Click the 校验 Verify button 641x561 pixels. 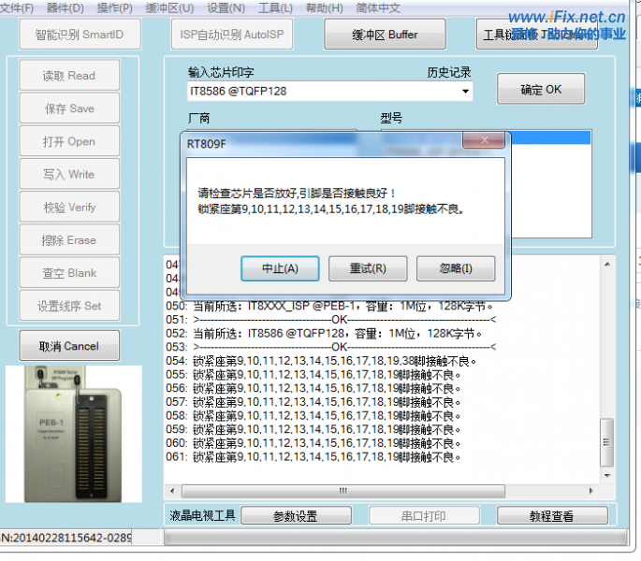pyautogui.click(x=69, y=208)
